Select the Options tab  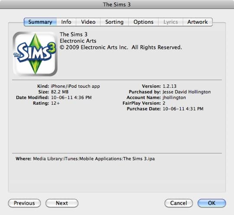(x=143, y=22)
